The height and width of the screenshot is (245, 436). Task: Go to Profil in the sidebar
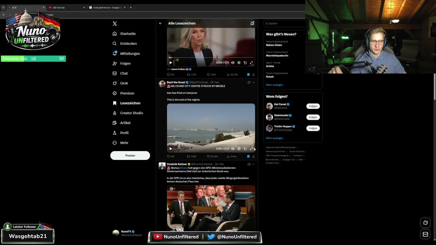tap(121, 133)
